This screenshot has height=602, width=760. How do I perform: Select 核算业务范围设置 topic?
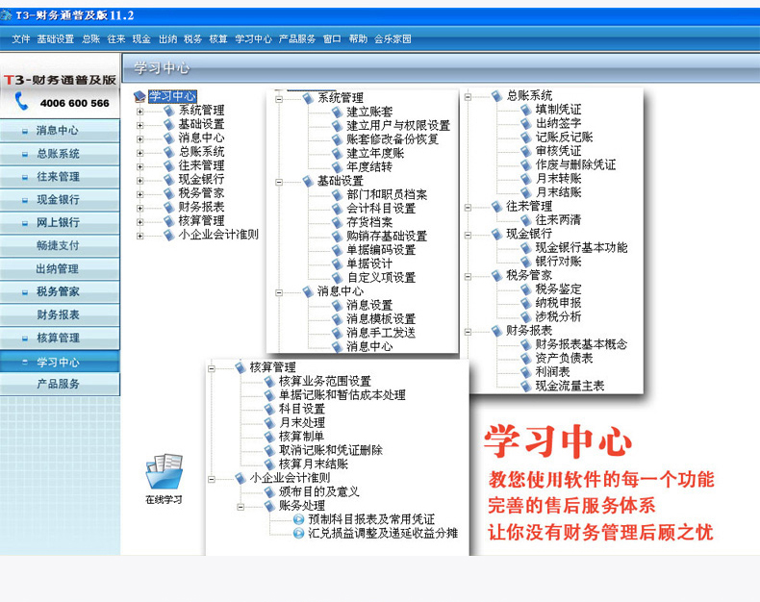click(x=325, y=382)
